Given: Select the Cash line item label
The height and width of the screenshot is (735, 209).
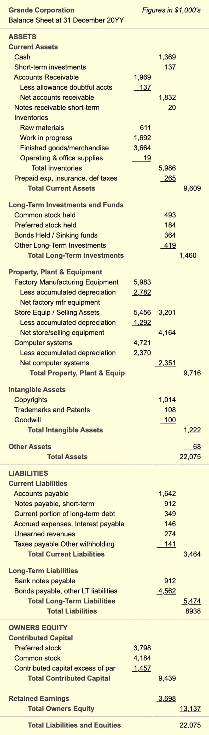Looking at the screenshot, I should (22, 57).
